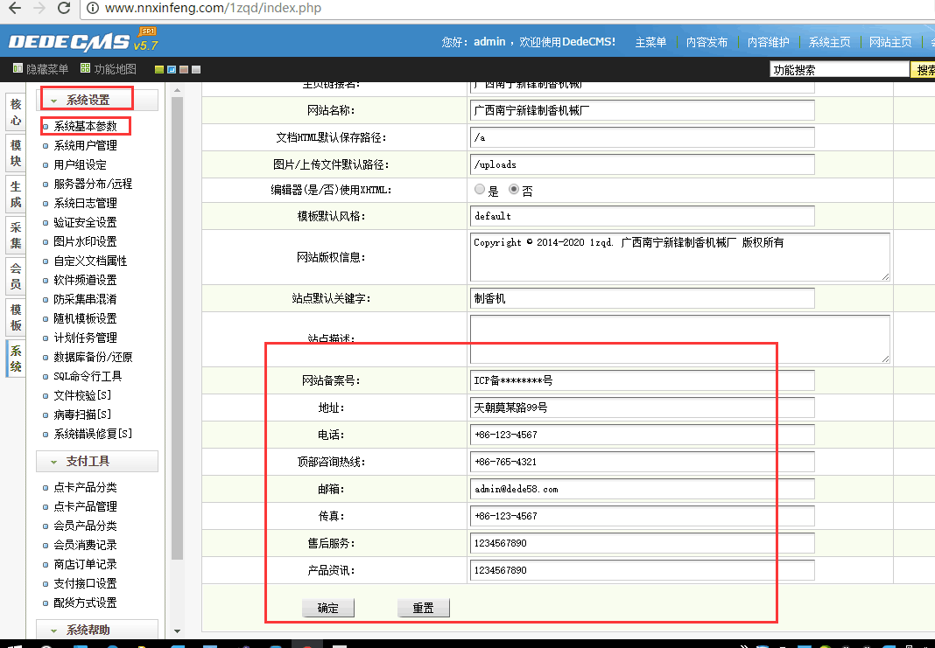The width and height of the screenshot is (935, 648).
Task: Click the 隐藏菜单 link text
Action: click(x=47, y=70)
